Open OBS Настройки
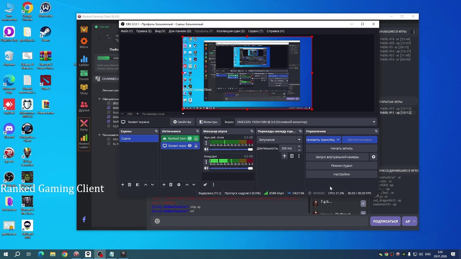 [x=341, y=174]
